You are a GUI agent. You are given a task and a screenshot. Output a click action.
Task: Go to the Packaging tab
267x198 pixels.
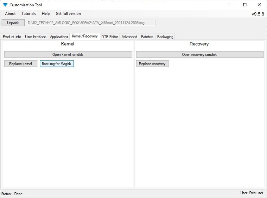click(x=165, y=37)
